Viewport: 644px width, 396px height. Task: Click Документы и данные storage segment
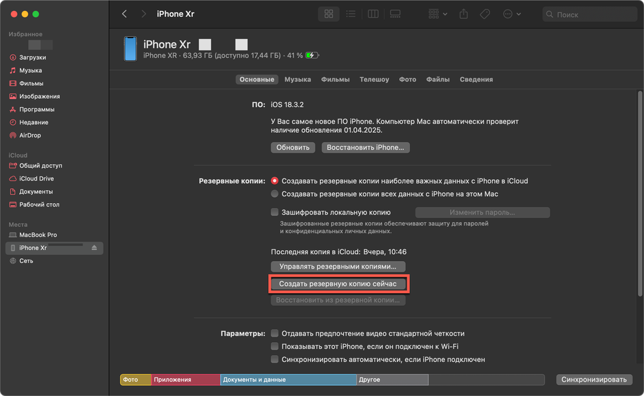[289, 380]
